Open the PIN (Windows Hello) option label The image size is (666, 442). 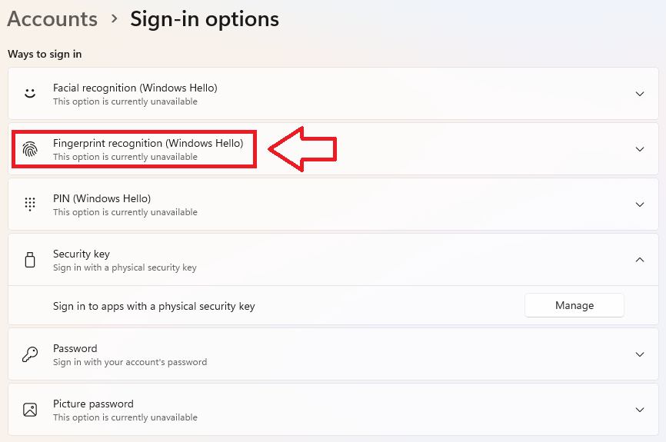[102, 198]
